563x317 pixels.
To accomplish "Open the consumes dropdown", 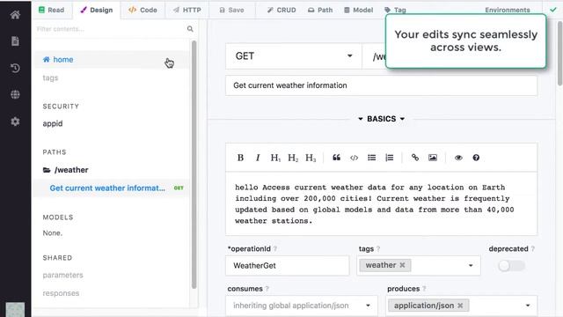I will [302, 306].
